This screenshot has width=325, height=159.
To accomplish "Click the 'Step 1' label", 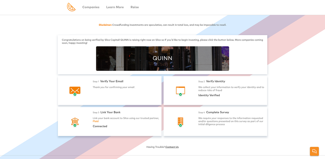I will click(x=96, y=82).
